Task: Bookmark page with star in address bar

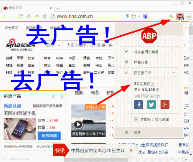Action: click(x=134, y=17)
